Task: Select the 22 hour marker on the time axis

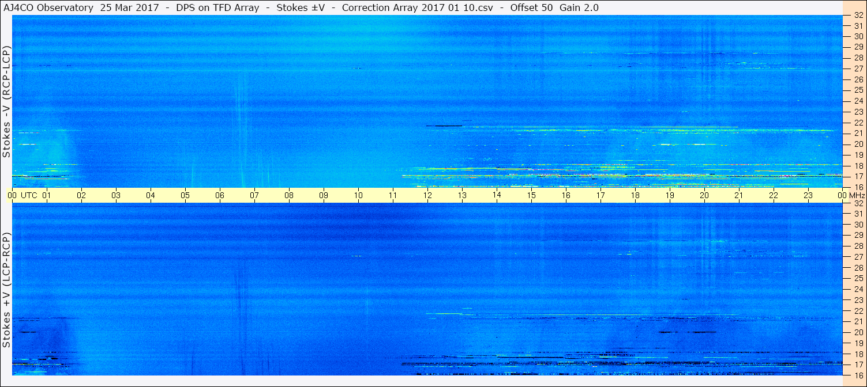Action: point(774,195)
